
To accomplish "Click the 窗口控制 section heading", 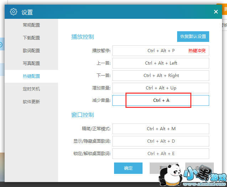I will point(83,115).
